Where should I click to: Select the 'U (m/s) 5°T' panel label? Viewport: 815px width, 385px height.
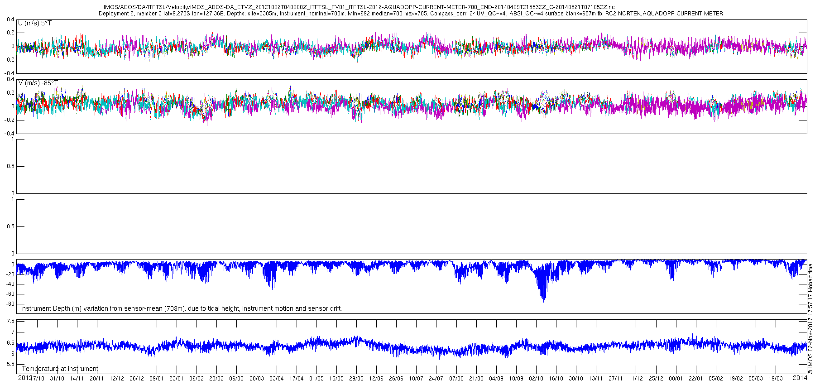tap(35, 23)
